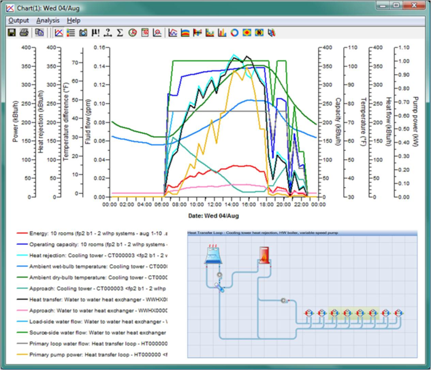Open the Help menu

click(74, 20)
